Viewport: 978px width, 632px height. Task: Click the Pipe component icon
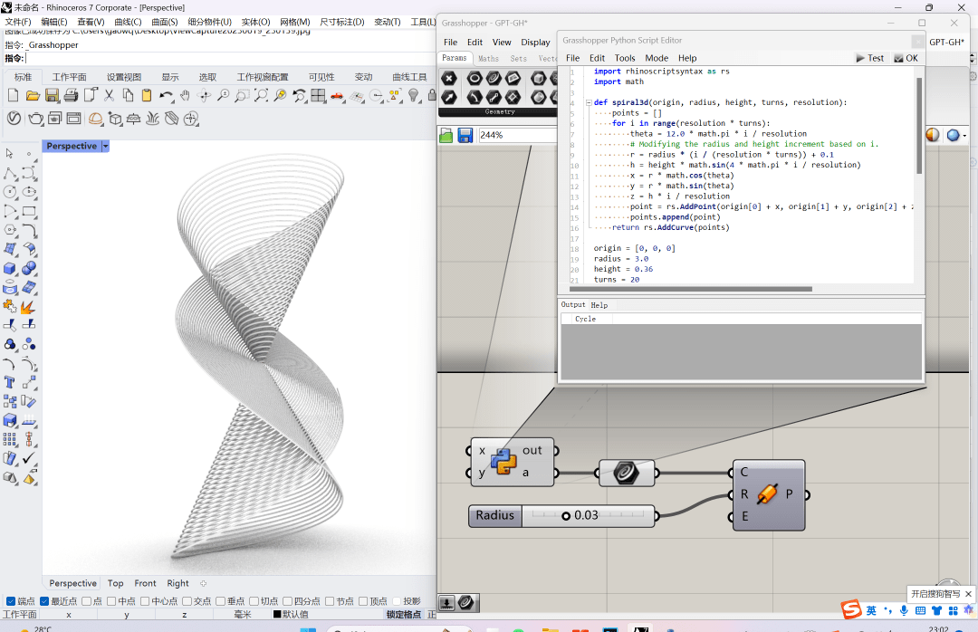point(767,494)
